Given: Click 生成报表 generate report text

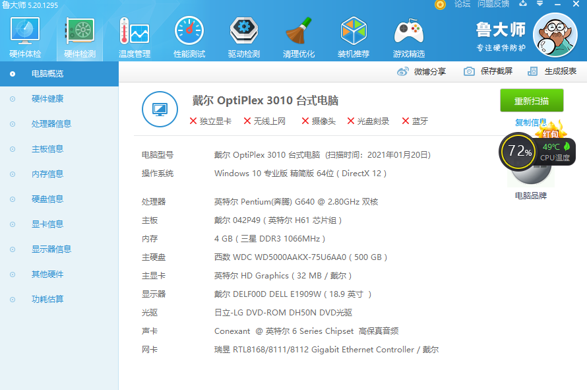Looking at the screenshot, I should (560, 71).
